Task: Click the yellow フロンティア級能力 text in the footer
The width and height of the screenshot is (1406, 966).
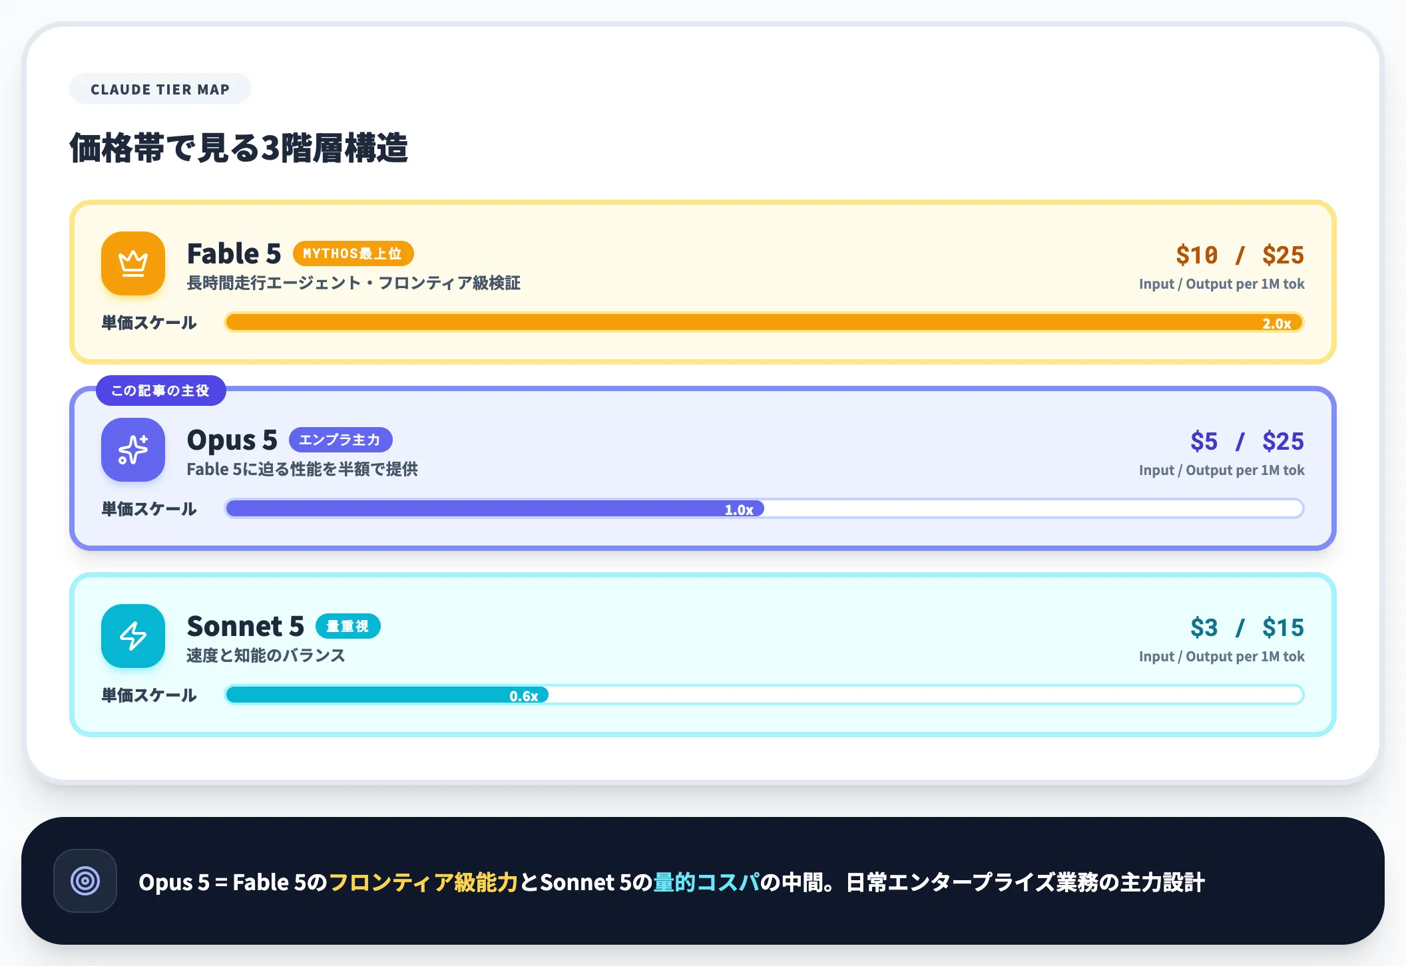Action: pos(423,882)
